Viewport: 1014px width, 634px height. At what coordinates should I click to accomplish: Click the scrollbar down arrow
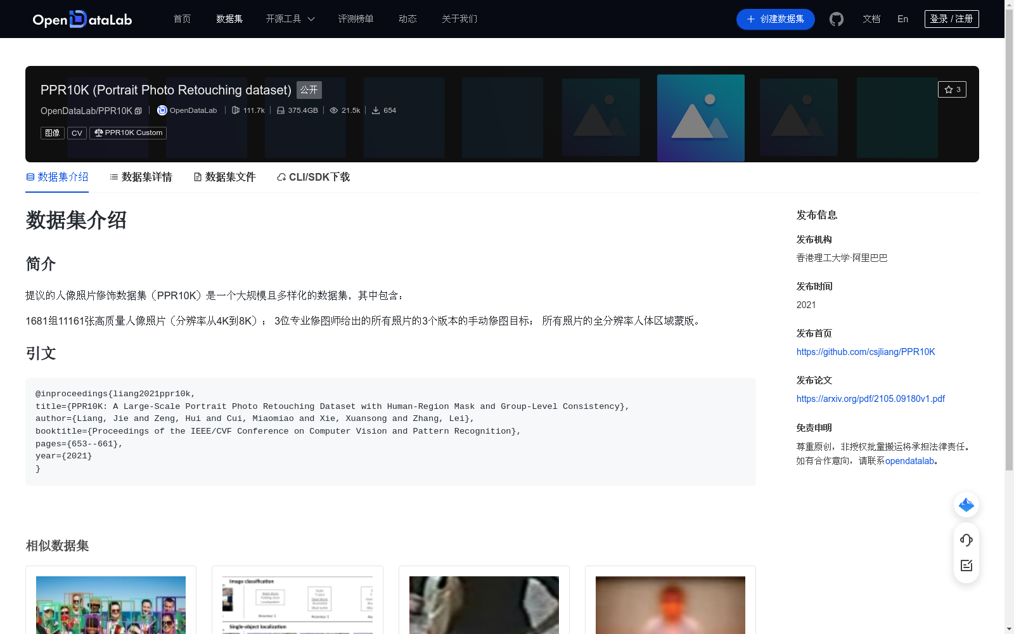pyautogui.click(x=1009, y=629)
